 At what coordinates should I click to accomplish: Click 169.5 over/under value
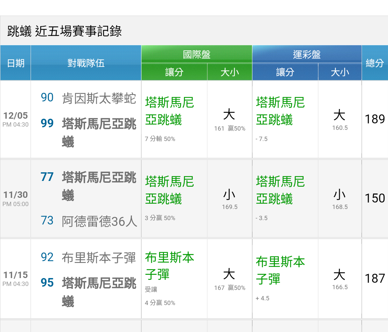click(230, 207)
